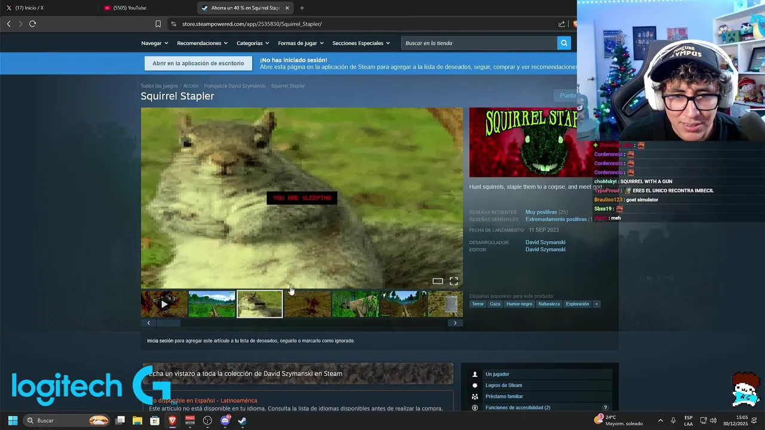Show hidden system tray icons
The height and width of the screenshot is (430, 765).
pos(660,420)
